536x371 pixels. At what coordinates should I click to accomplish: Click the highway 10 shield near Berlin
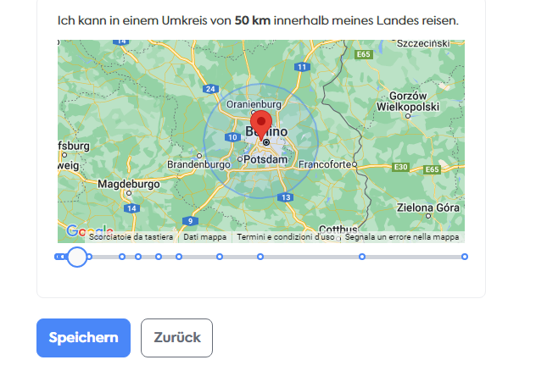coord(232,137)
